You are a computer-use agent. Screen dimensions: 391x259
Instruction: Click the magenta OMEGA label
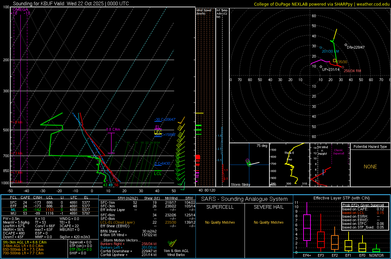click(x=21, y=10)
